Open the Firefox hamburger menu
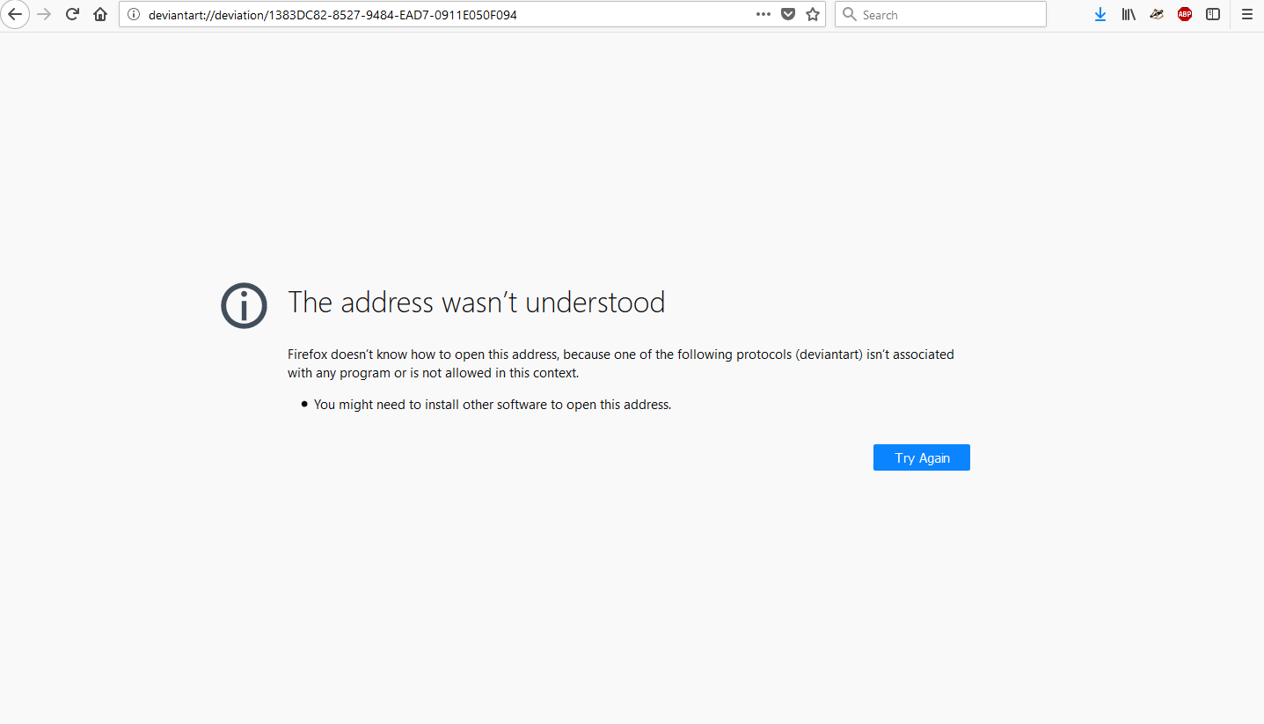The image size is (1264, 724). tap(1246, 14)
